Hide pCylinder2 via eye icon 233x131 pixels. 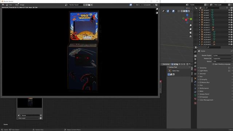pos(229,35)
